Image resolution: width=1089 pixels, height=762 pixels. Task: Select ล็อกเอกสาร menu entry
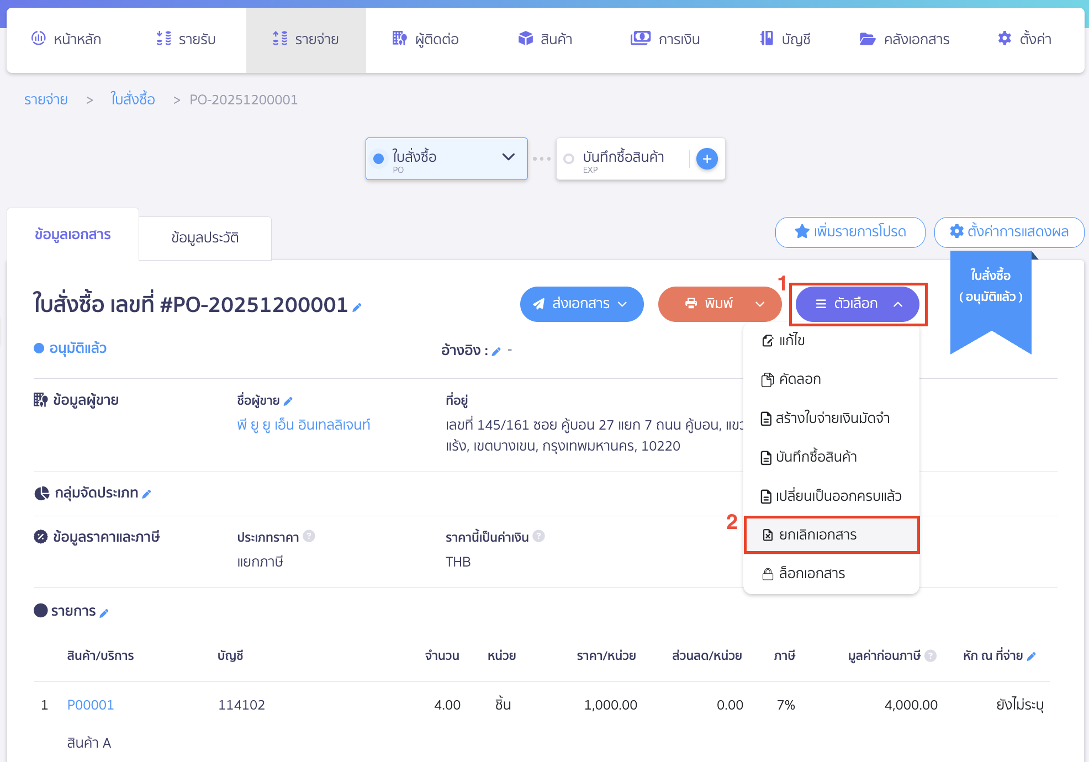point(812,573)
